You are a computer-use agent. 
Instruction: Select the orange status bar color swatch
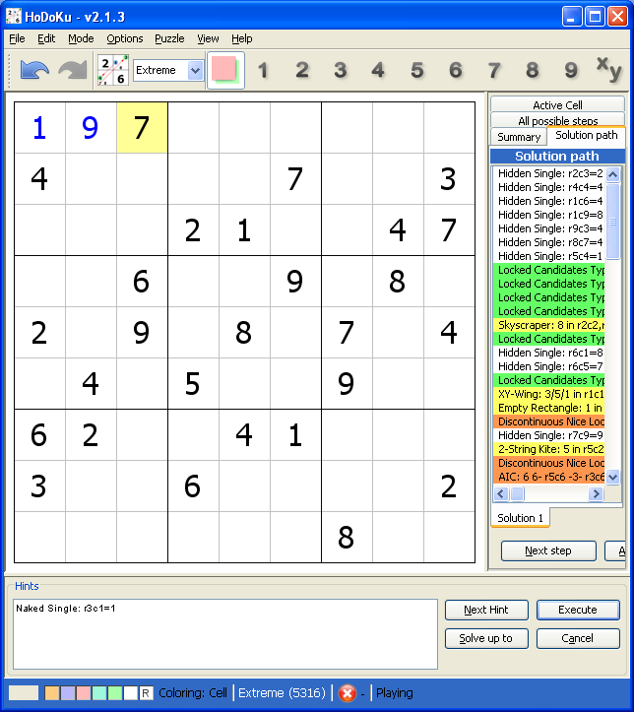pyautogui.click(x=52, y=693)
